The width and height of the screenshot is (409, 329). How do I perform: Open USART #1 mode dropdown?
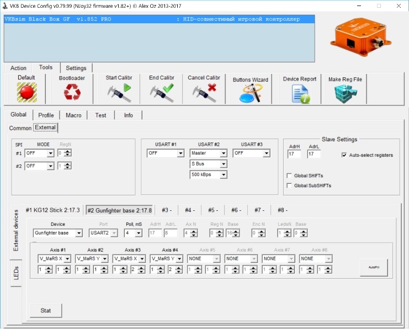[x=166, y=153]
